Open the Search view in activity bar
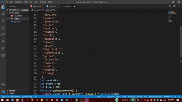This screenshot has height=102, width=182. pos(3,14)
